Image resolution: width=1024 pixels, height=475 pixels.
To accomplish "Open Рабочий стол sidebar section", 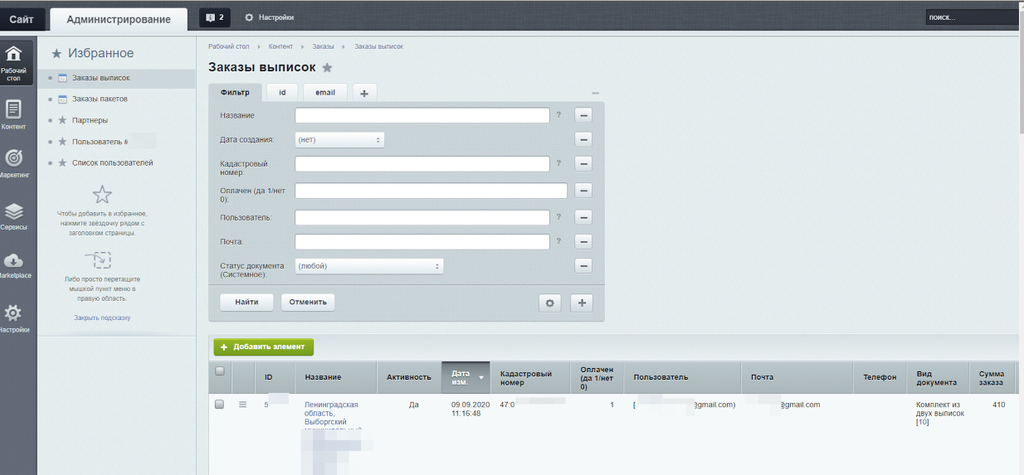I will 14,62.
